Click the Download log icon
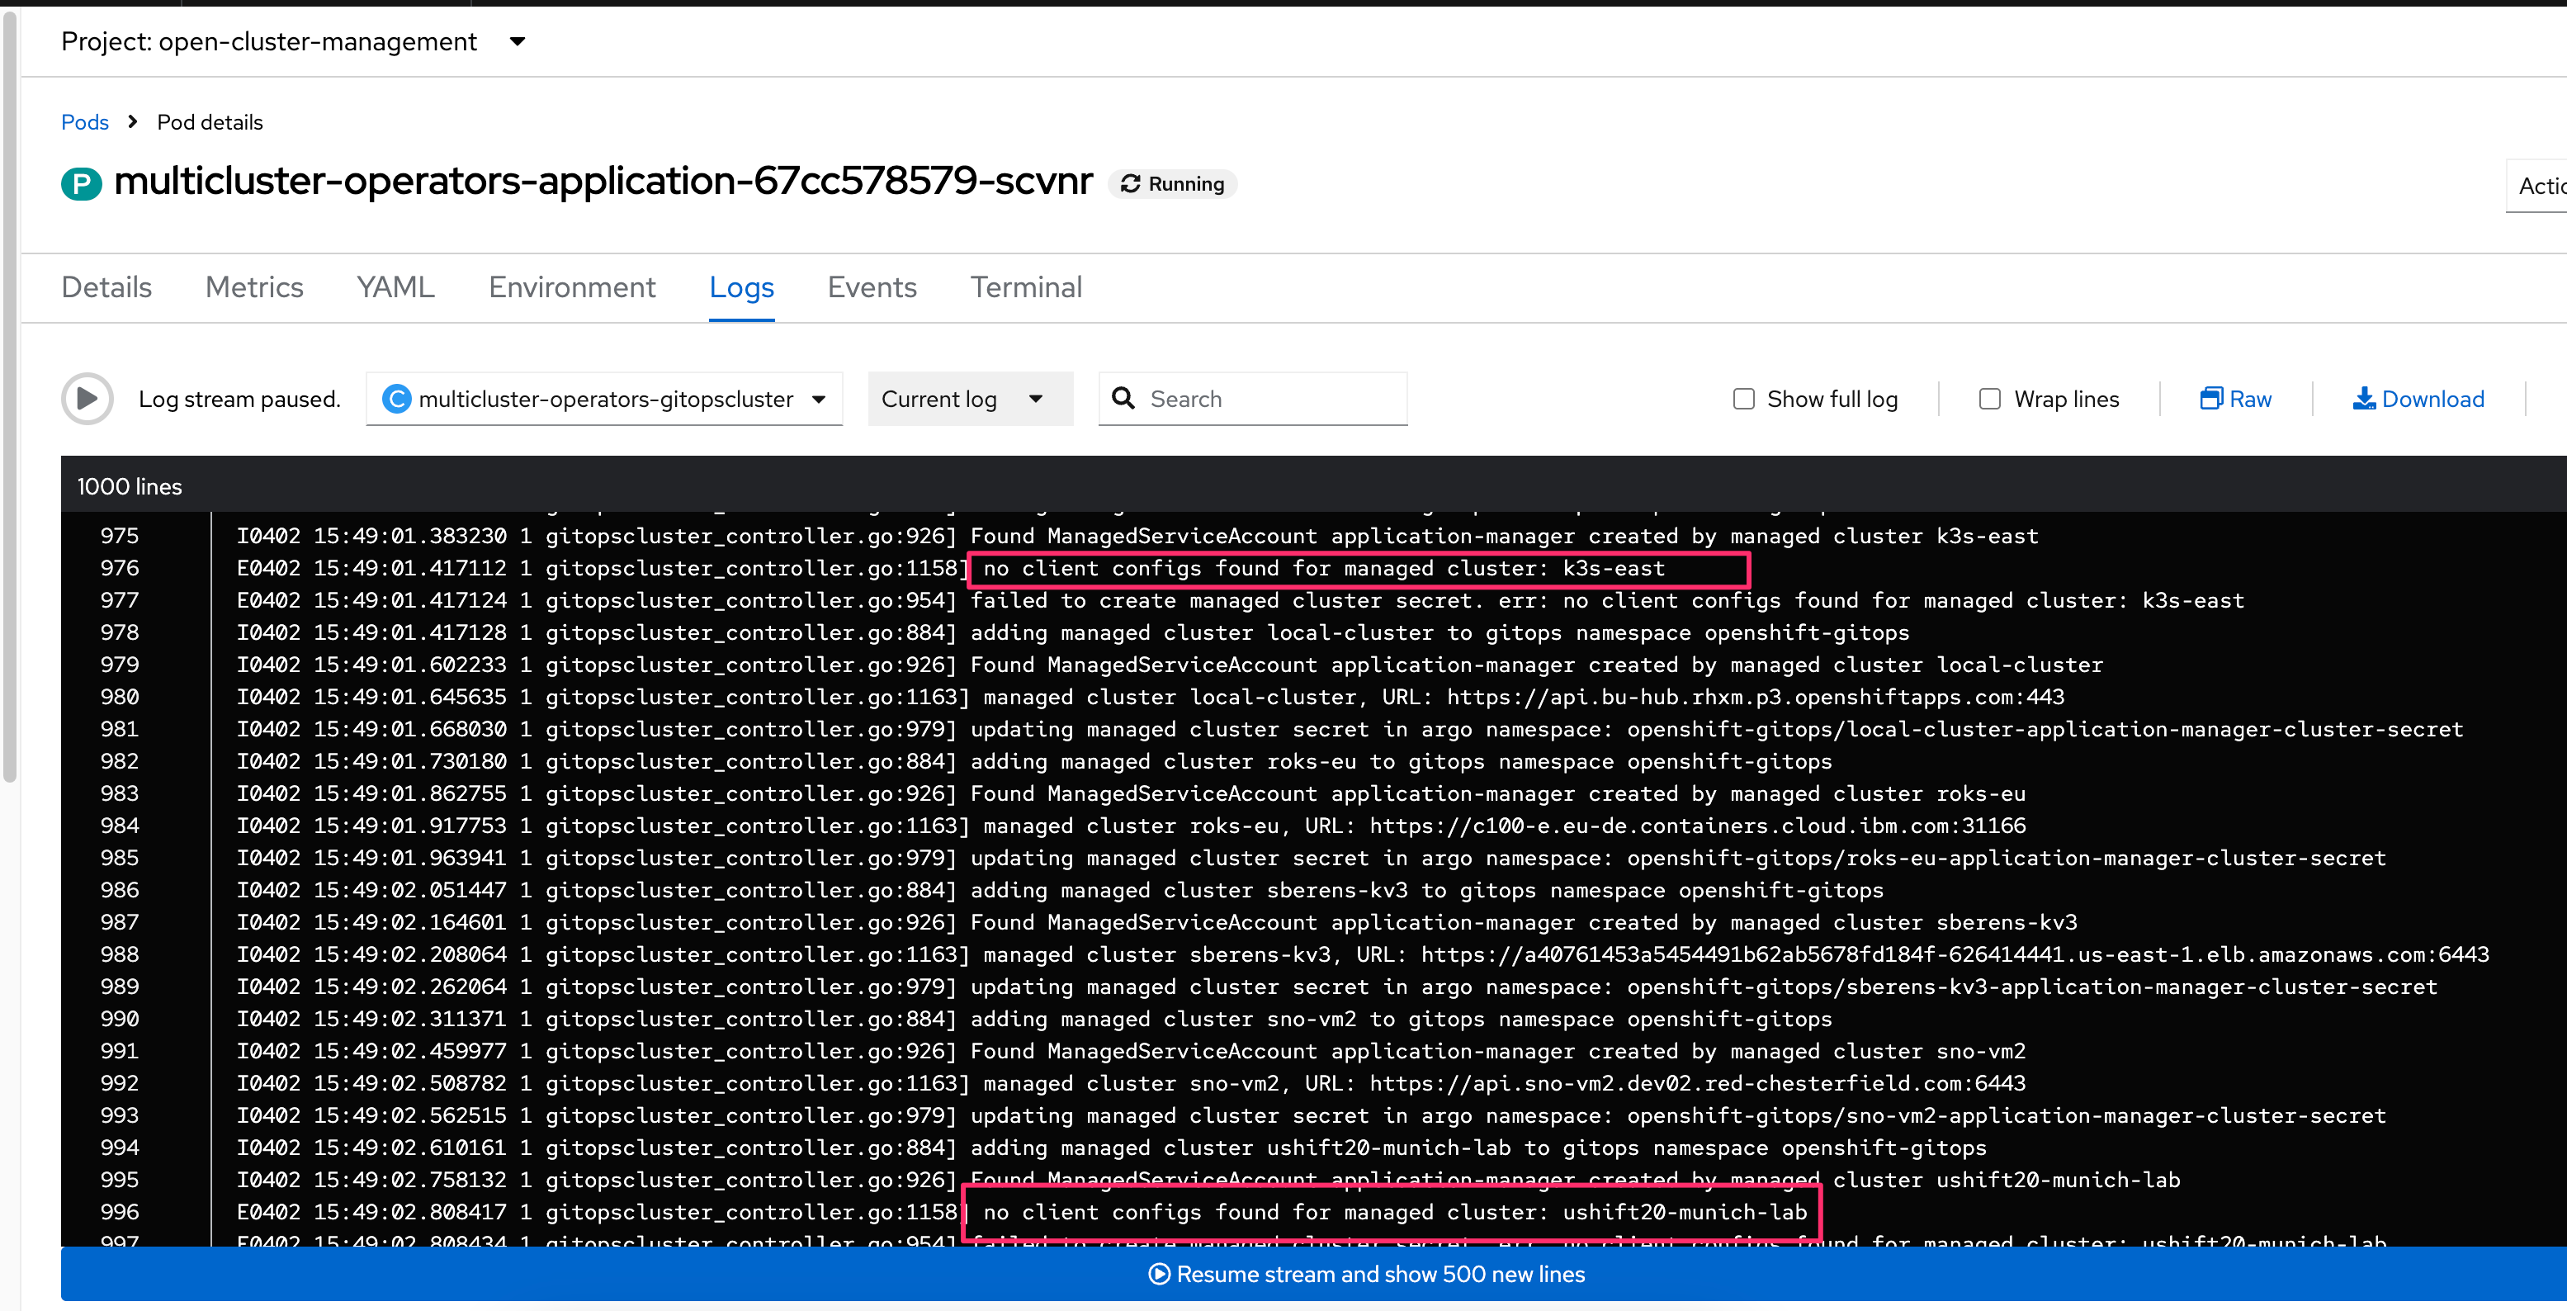The width and height of the screenshot is (2567, 1311). tap(2364, 399)
